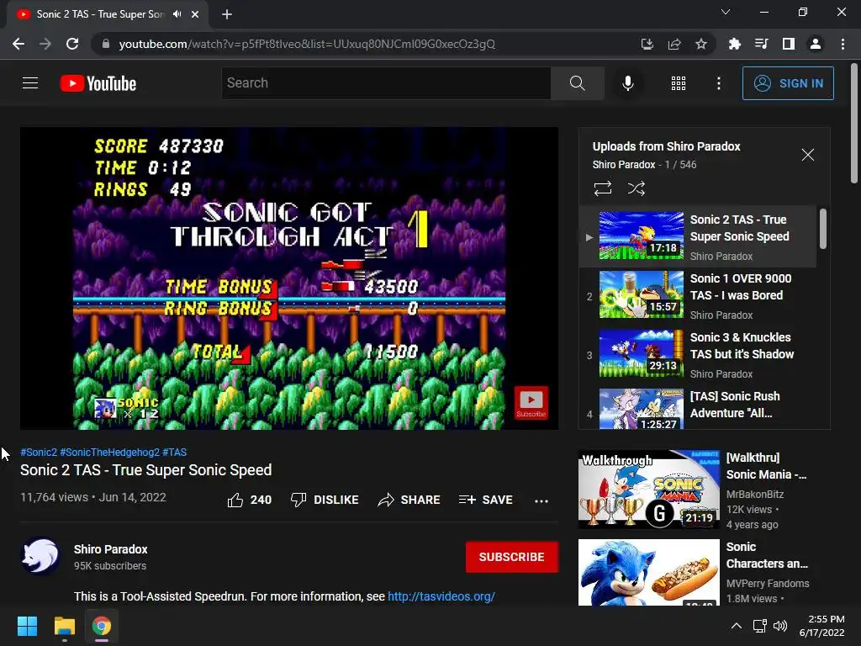Open the YouTube apps grid
861x646 pixels.
(679, 83)
